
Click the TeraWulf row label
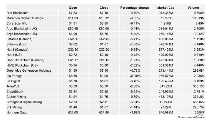tap(13, 86)
